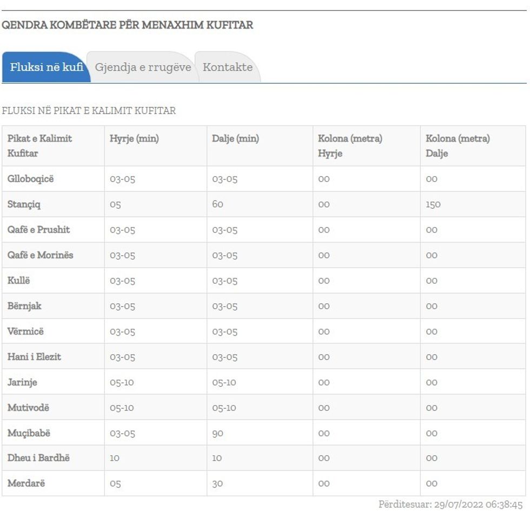Click the 90 minute exit time for Muçibabë

click(217, 434)
